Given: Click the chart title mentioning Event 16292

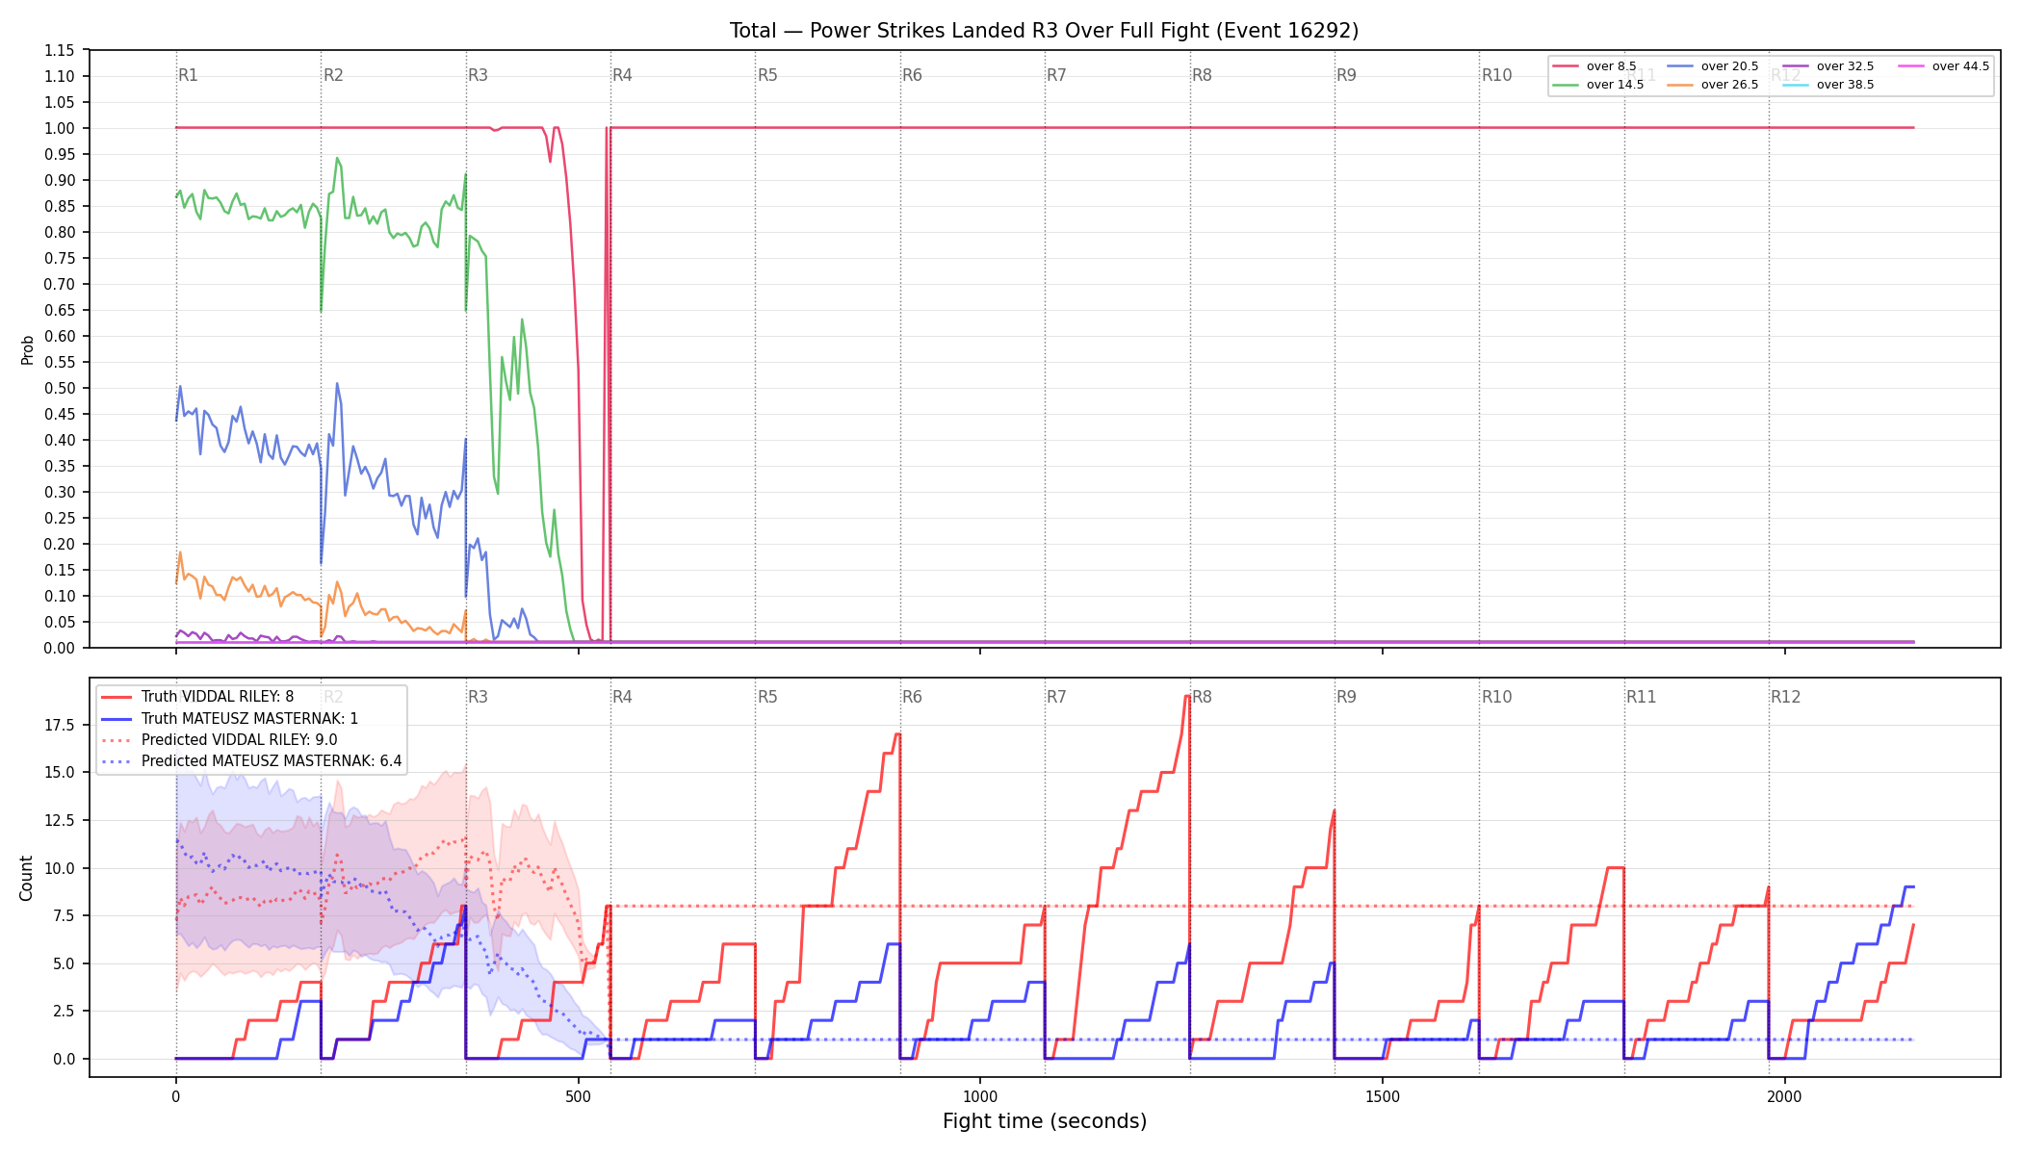Looking at the screenshot, I should click(x=1044, y=31).
